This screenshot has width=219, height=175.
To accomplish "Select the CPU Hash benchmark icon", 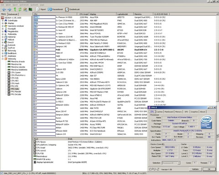I will [x=9, y=83].
